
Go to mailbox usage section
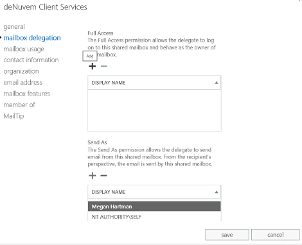24,49
